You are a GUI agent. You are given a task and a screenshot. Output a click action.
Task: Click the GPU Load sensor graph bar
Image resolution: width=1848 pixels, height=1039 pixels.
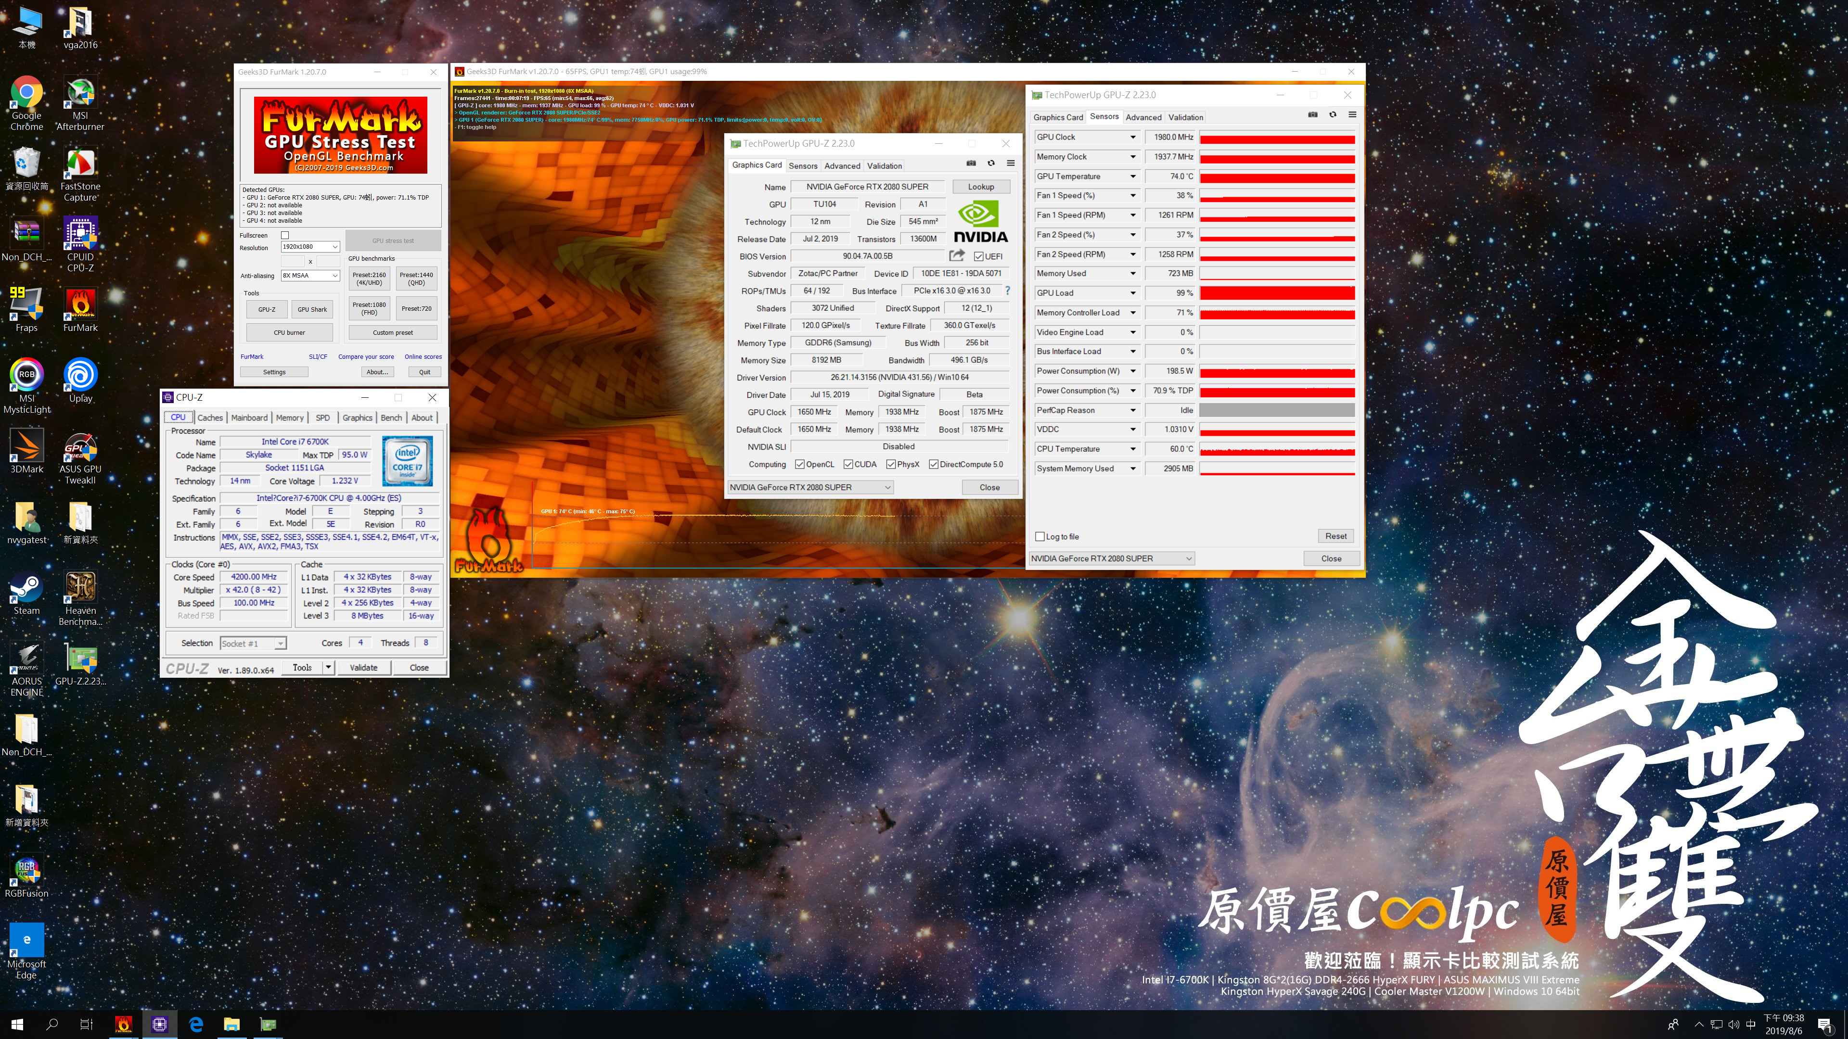1277,292
